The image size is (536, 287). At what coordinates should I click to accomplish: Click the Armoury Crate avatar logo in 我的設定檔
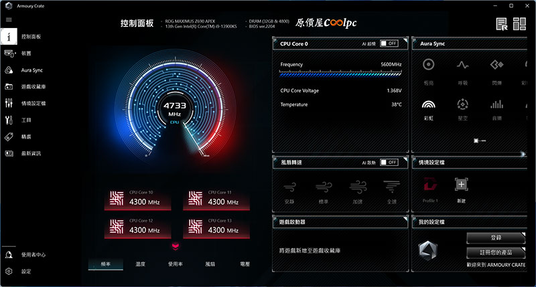[427, 250]
